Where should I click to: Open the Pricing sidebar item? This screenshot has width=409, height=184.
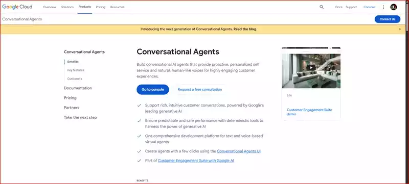click(70, 98)
